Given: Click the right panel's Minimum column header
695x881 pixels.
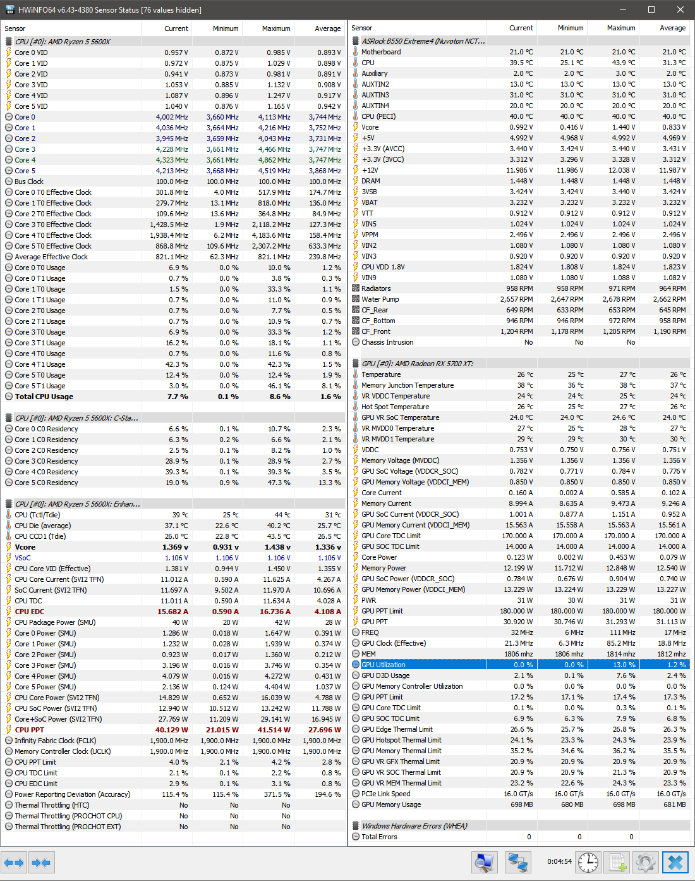Looking at the screenshot, I should click(562, 28).
